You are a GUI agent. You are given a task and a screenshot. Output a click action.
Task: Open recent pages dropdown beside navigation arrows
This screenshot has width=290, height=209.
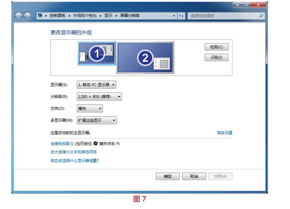[x=34, y=16]
